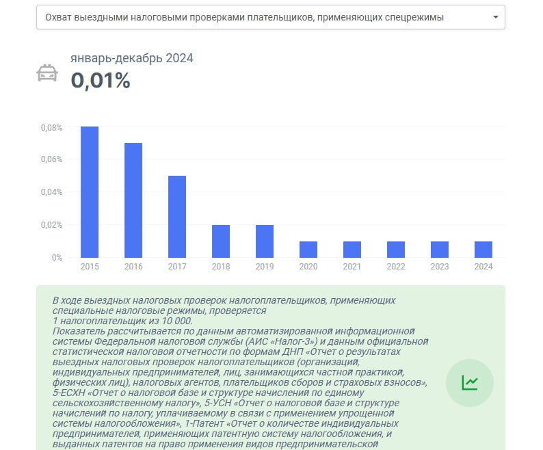The image size is (543, 450).
Task: Click the 2018 axis label
Action: pos(221,267)
